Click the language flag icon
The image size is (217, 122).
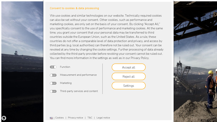click(x=51, y=118)
